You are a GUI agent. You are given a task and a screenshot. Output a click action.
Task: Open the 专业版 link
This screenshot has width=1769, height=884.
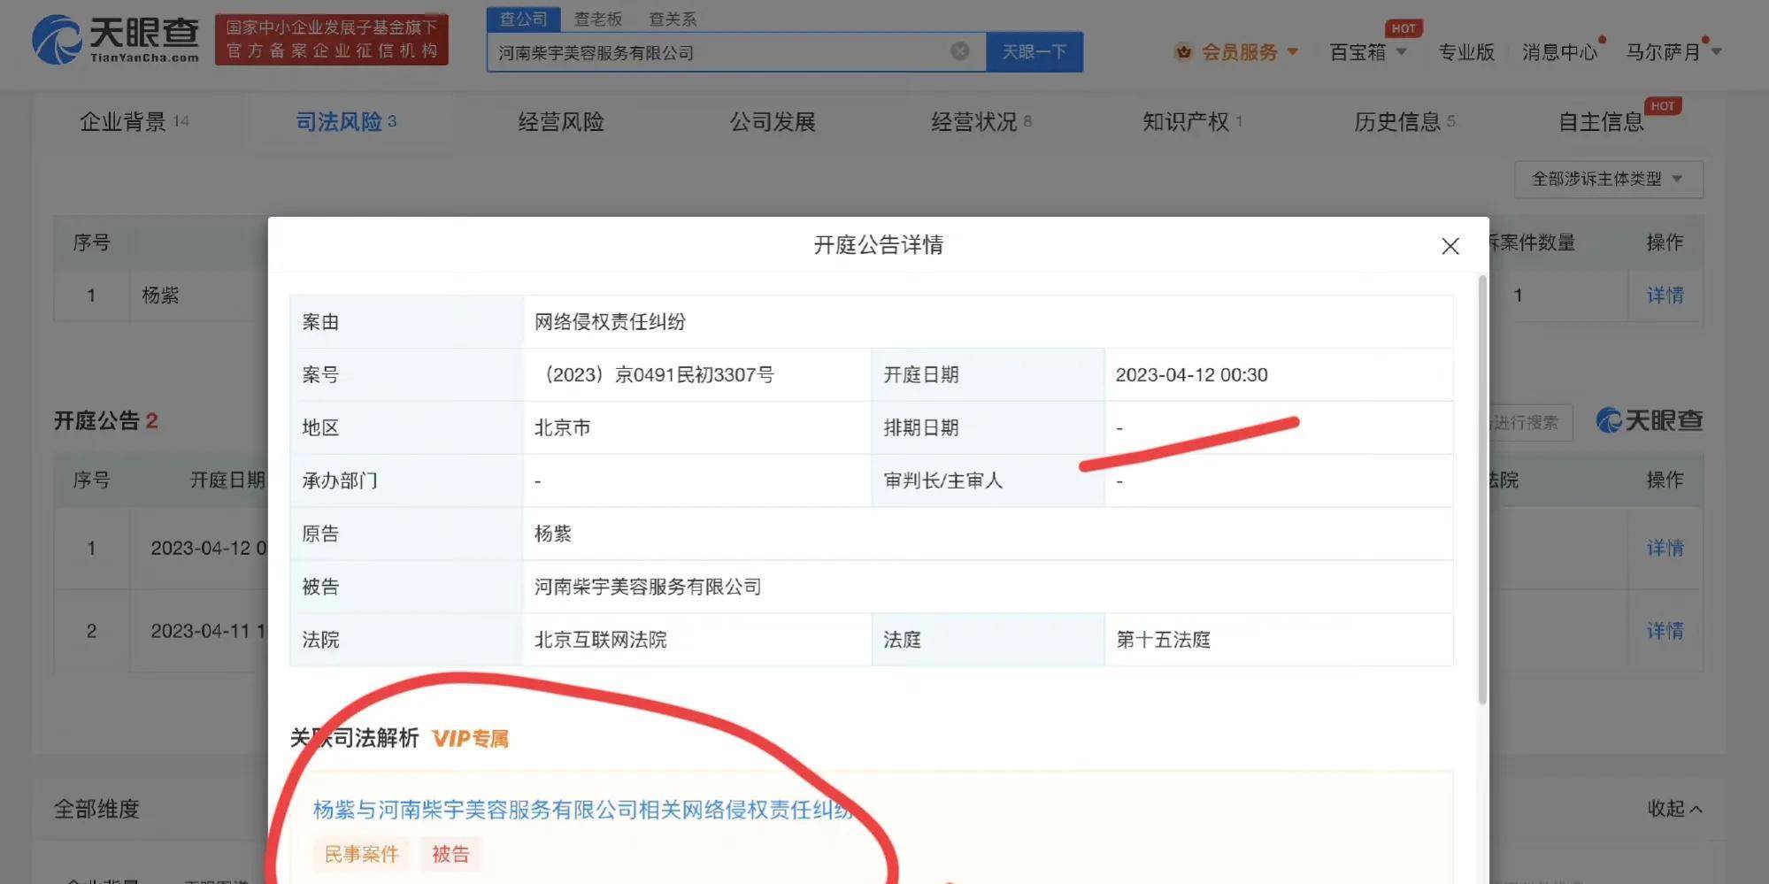coord(1466,52)
